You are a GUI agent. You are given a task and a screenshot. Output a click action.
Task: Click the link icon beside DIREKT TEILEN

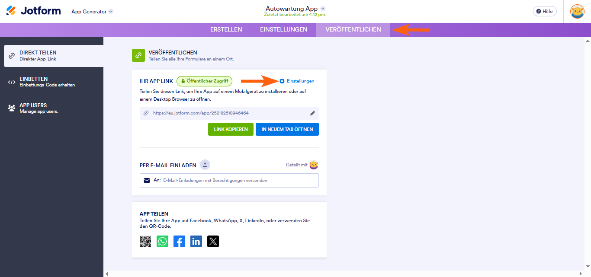point(12,56)
